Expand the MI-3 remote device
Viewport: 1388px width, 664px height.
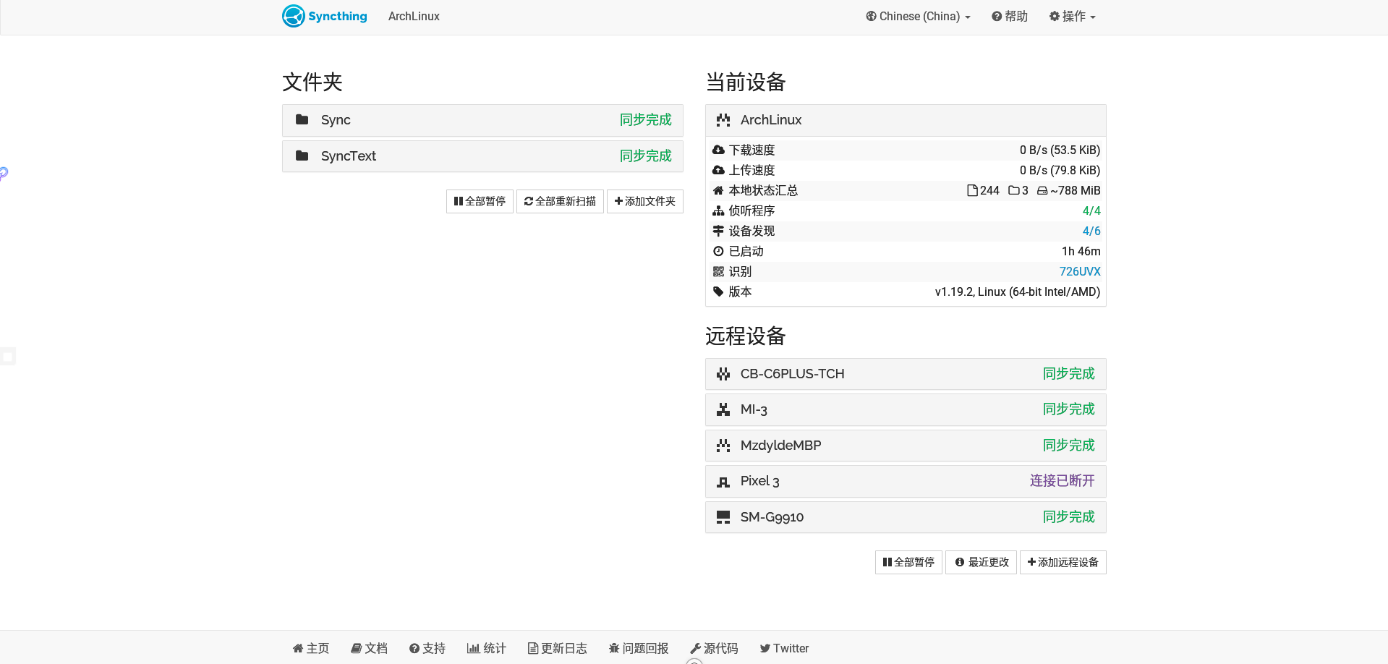click(906, 409)
